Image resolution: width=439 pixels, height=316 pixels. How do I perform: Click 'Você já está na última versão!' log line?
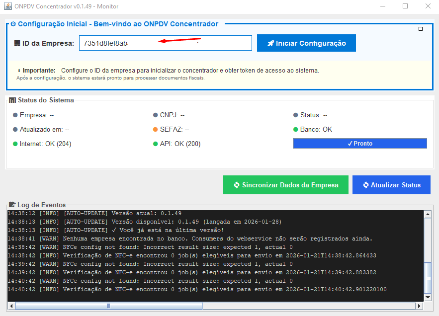point(116,230)
